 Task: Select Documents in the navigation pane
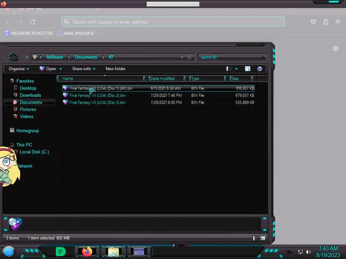(x=31, y=102)
